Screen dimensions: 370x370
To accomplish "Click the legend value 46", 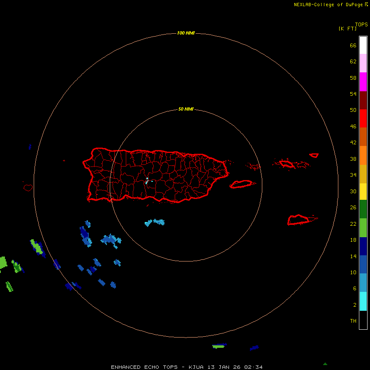I will pyautogui.click(x=353, y=127).
